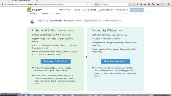Go to home page via house icon
This screenshot has height=96, width=171.
[x=145, y=5]
